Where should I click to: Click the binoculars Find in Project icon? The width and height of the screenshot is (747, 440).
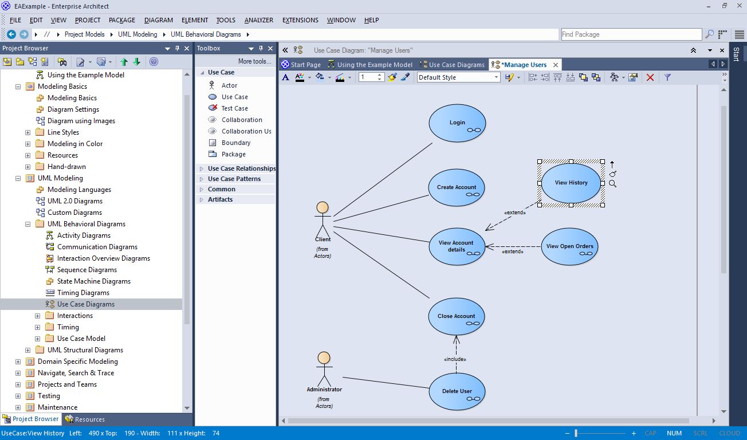click(62, 61)
